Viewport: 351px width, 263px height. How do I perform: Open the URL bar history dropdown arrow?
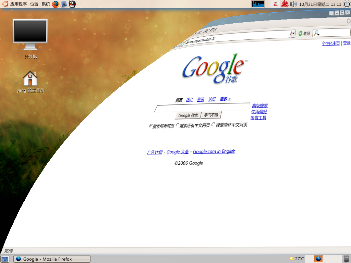293,34
